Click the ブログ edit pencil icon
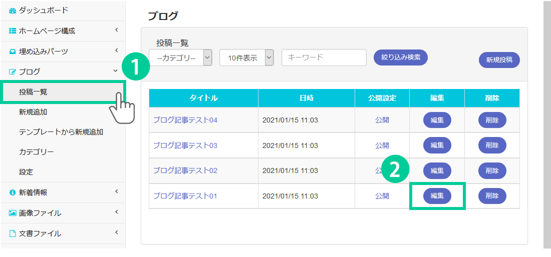The width and height of the screenshot is (551, 257). point(13,72)
